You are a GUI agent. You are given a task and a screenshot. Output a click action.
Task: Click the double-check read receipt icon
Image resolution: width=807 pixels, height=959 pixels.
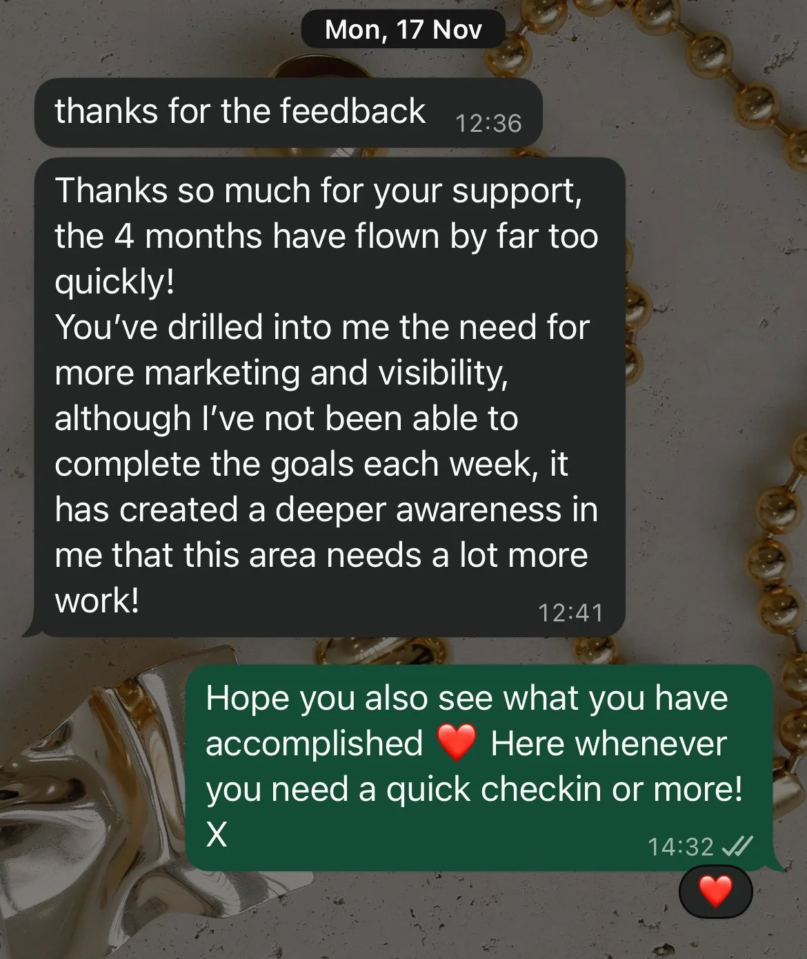(x=737, y=846)
